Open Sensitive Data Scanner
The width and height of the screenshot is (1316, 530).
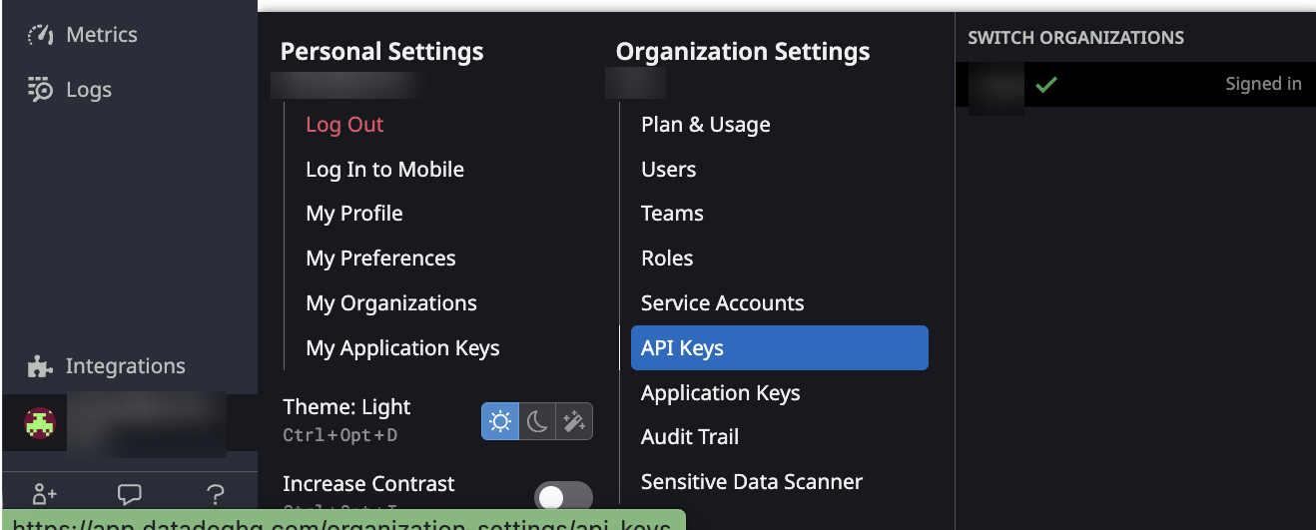(x=751, y=482)
